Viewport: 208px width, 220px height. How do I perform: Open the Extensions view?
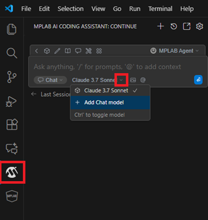[12, 124]
